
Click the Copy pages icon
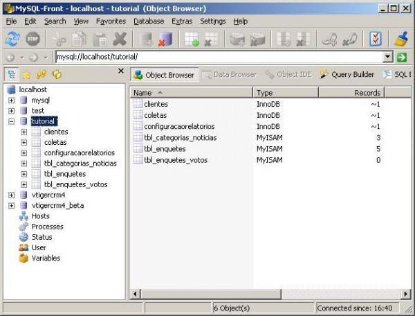click(80, 39)
